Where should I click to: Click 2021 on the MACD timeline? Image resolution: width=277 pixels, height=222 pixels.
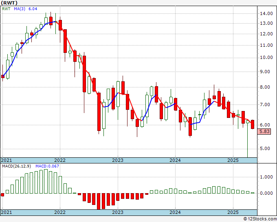(7, 212)
